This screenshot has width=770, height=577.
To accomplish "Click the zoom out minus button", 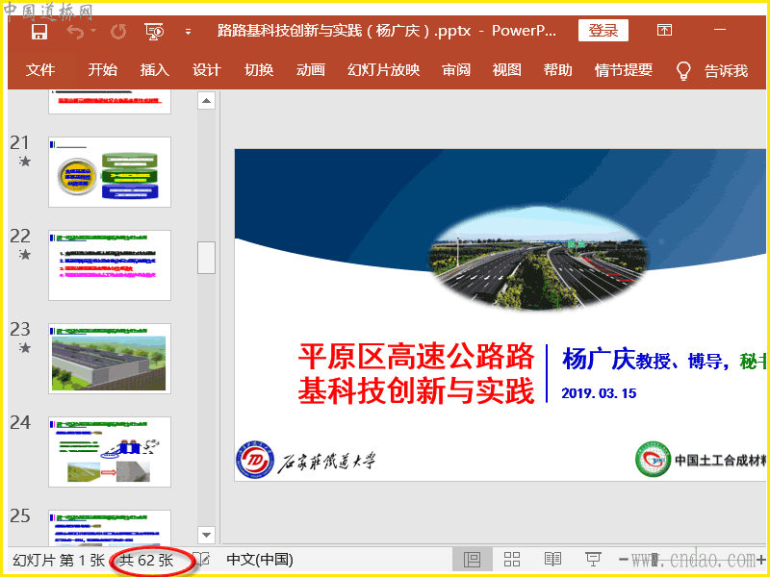I will point(624,560).
